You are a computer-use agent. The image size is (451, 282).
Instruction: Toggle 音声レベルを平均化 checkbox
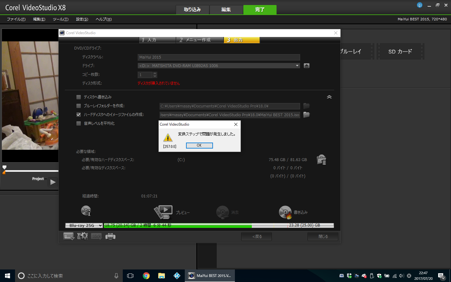pyautogui.click(x=79, y=123)
